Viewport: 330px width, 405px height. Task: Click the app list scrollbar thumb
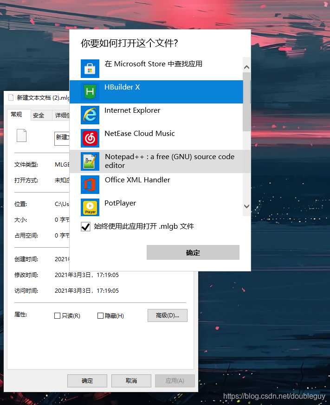point(246,102)
